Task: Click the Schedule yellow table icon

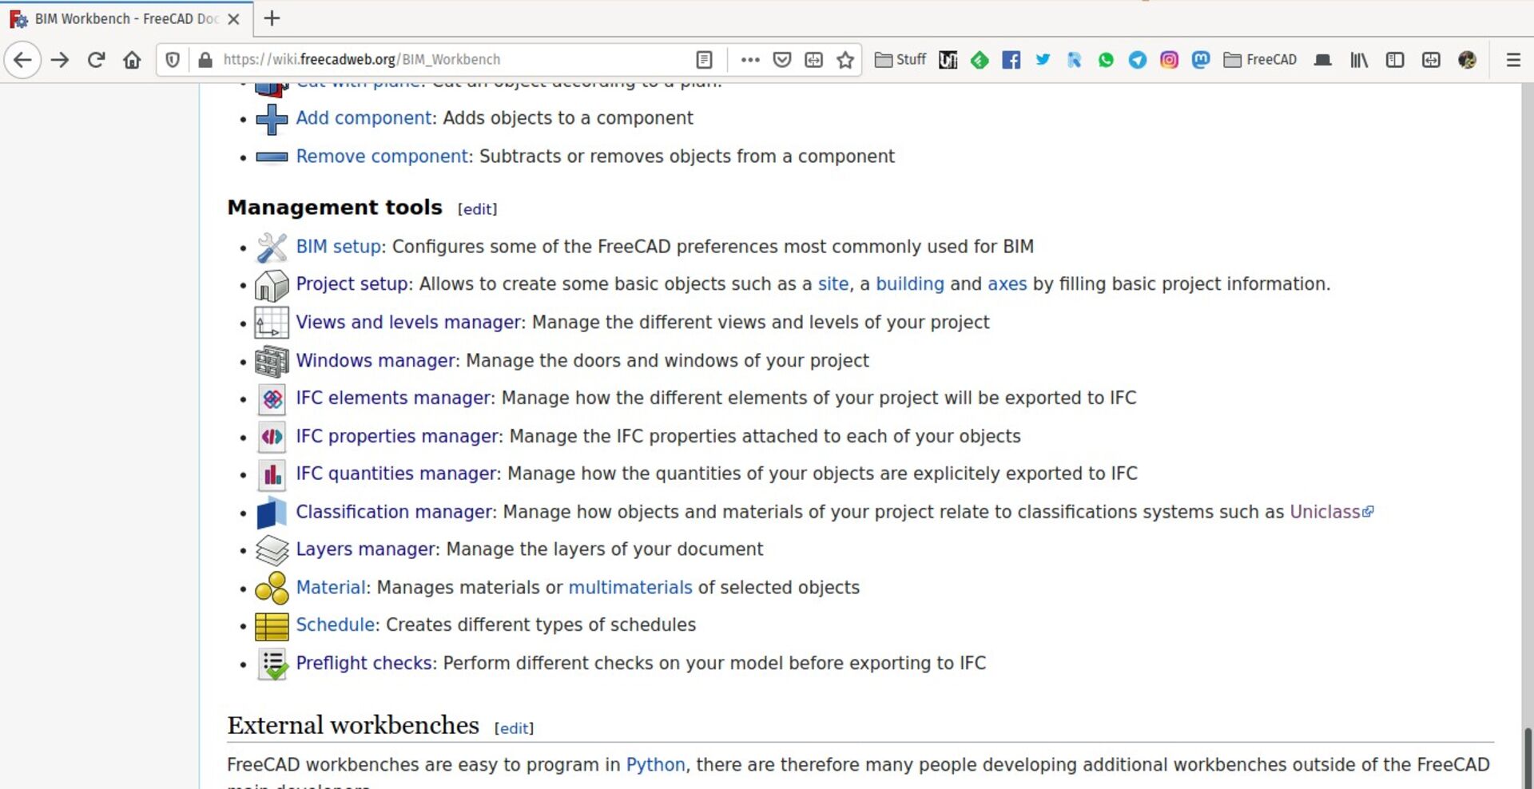Action: click(x=272, y=627)
